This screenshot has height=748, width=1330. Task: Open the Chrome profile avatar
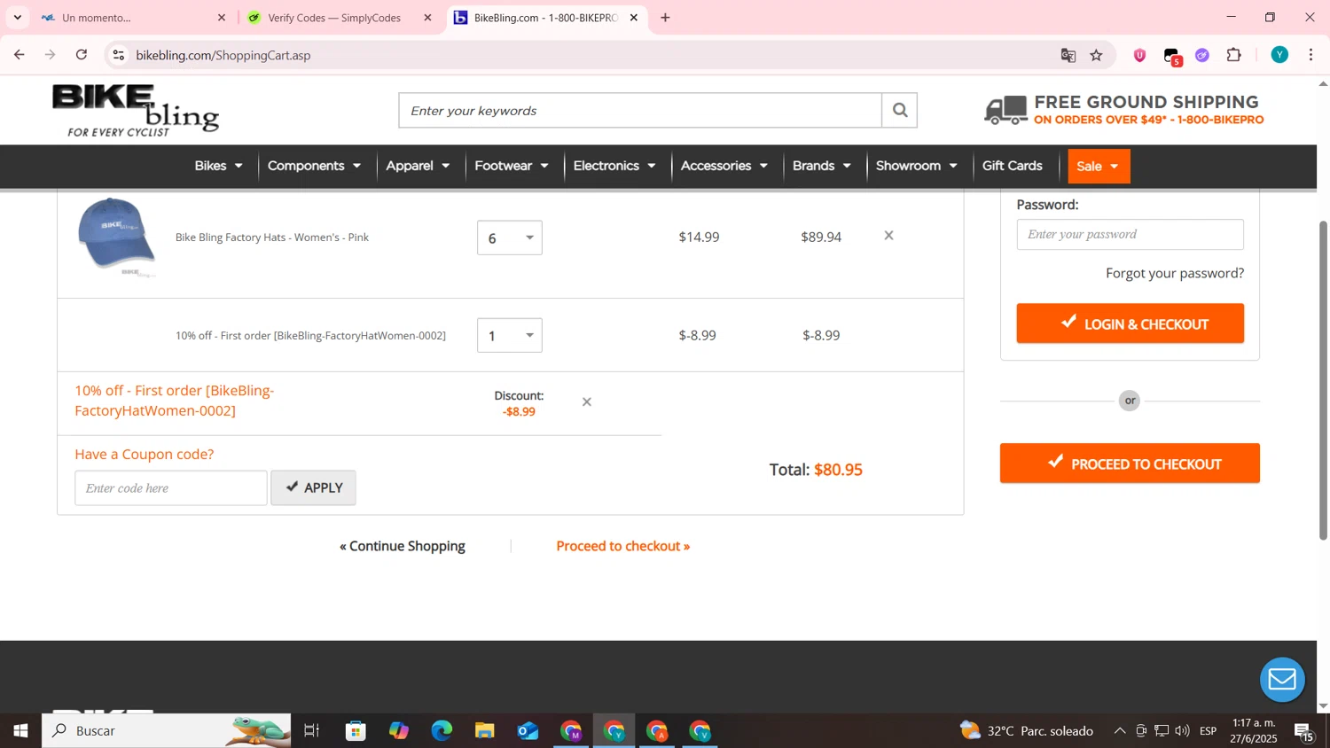tap(1279, 55)
